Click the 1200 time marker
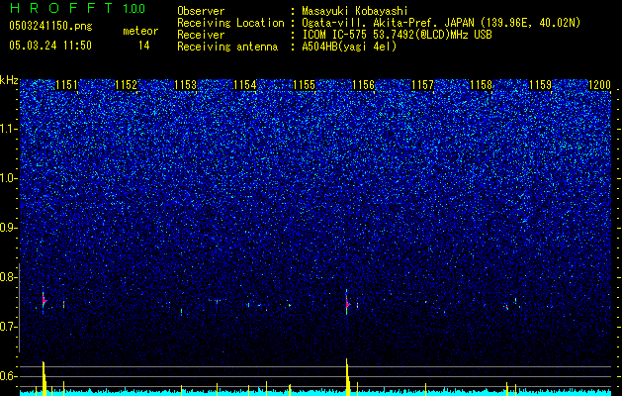Screen dimensions: 622x396 pos(599,85)
